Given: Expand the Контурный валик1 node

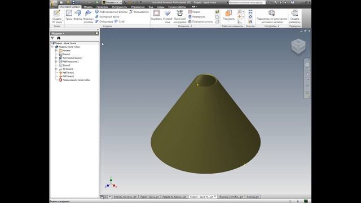Looking at the screenshot, I should pos(56,58).
